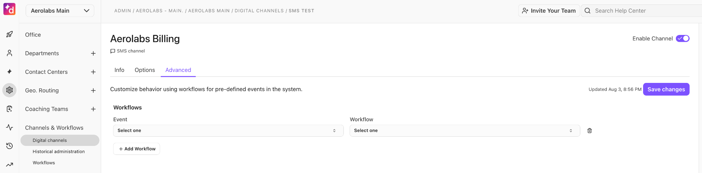702x173 pixels.
Task: Open the AI sparkle sidebar icon
Action: (x=10, y=71)
